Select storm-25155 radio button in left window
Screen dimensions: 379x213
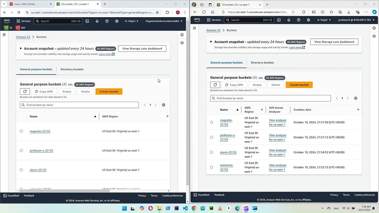pos(21,170)
